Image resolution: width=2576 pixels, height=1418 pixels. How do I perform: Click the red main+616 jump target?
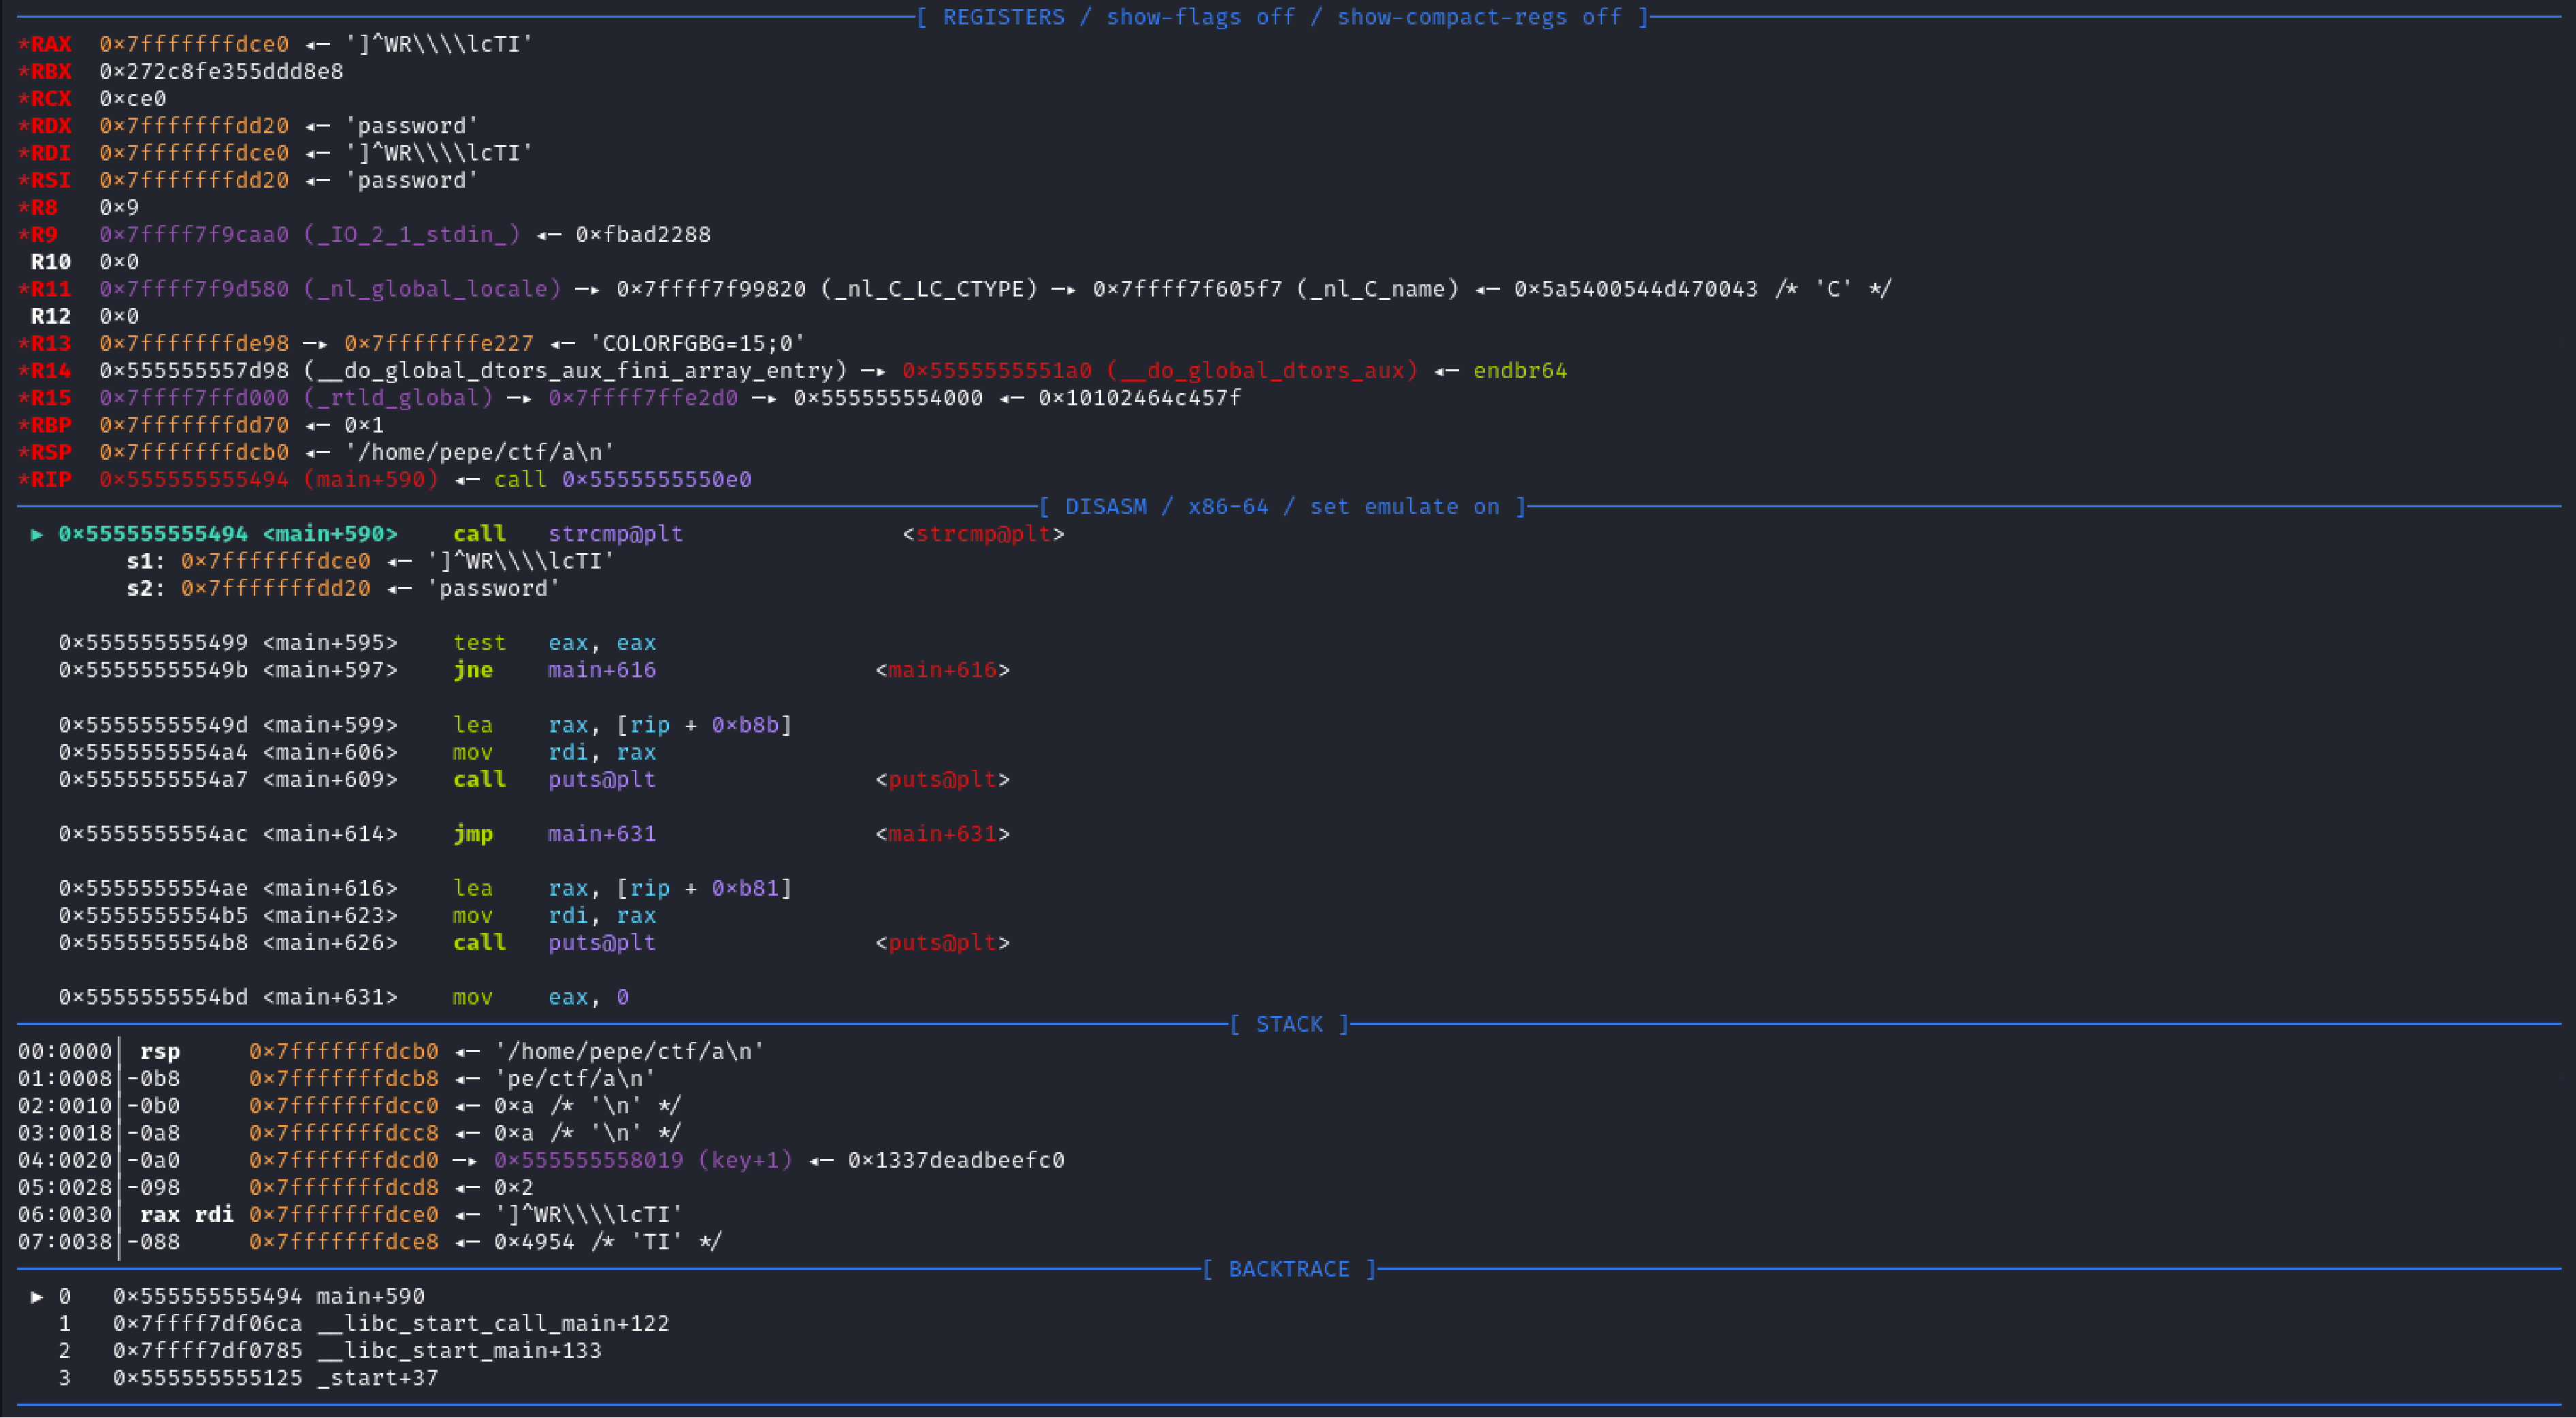942,671
